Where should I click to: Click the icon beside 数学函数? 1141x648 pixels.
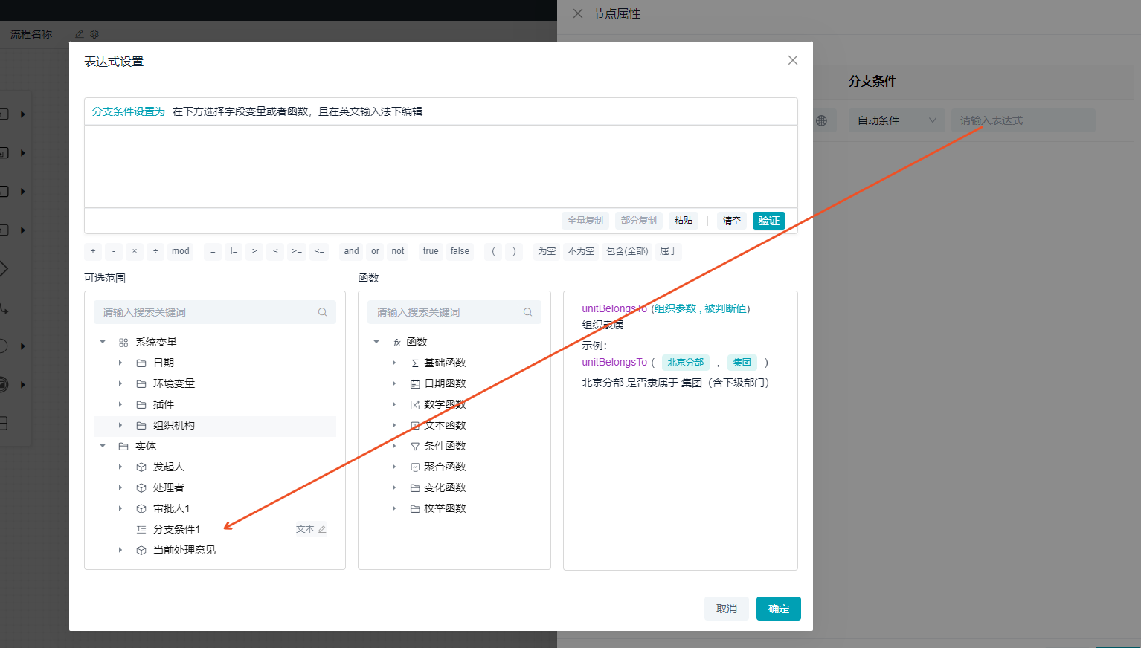coord(415,405)
